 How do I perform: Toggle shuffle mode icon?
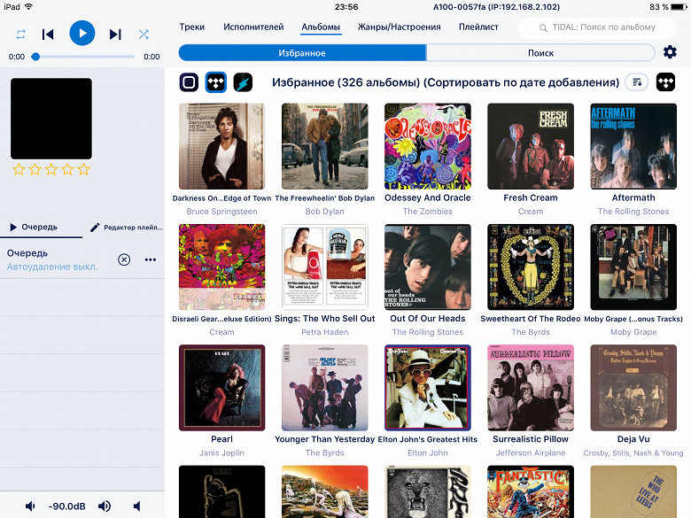coord(144,35)
